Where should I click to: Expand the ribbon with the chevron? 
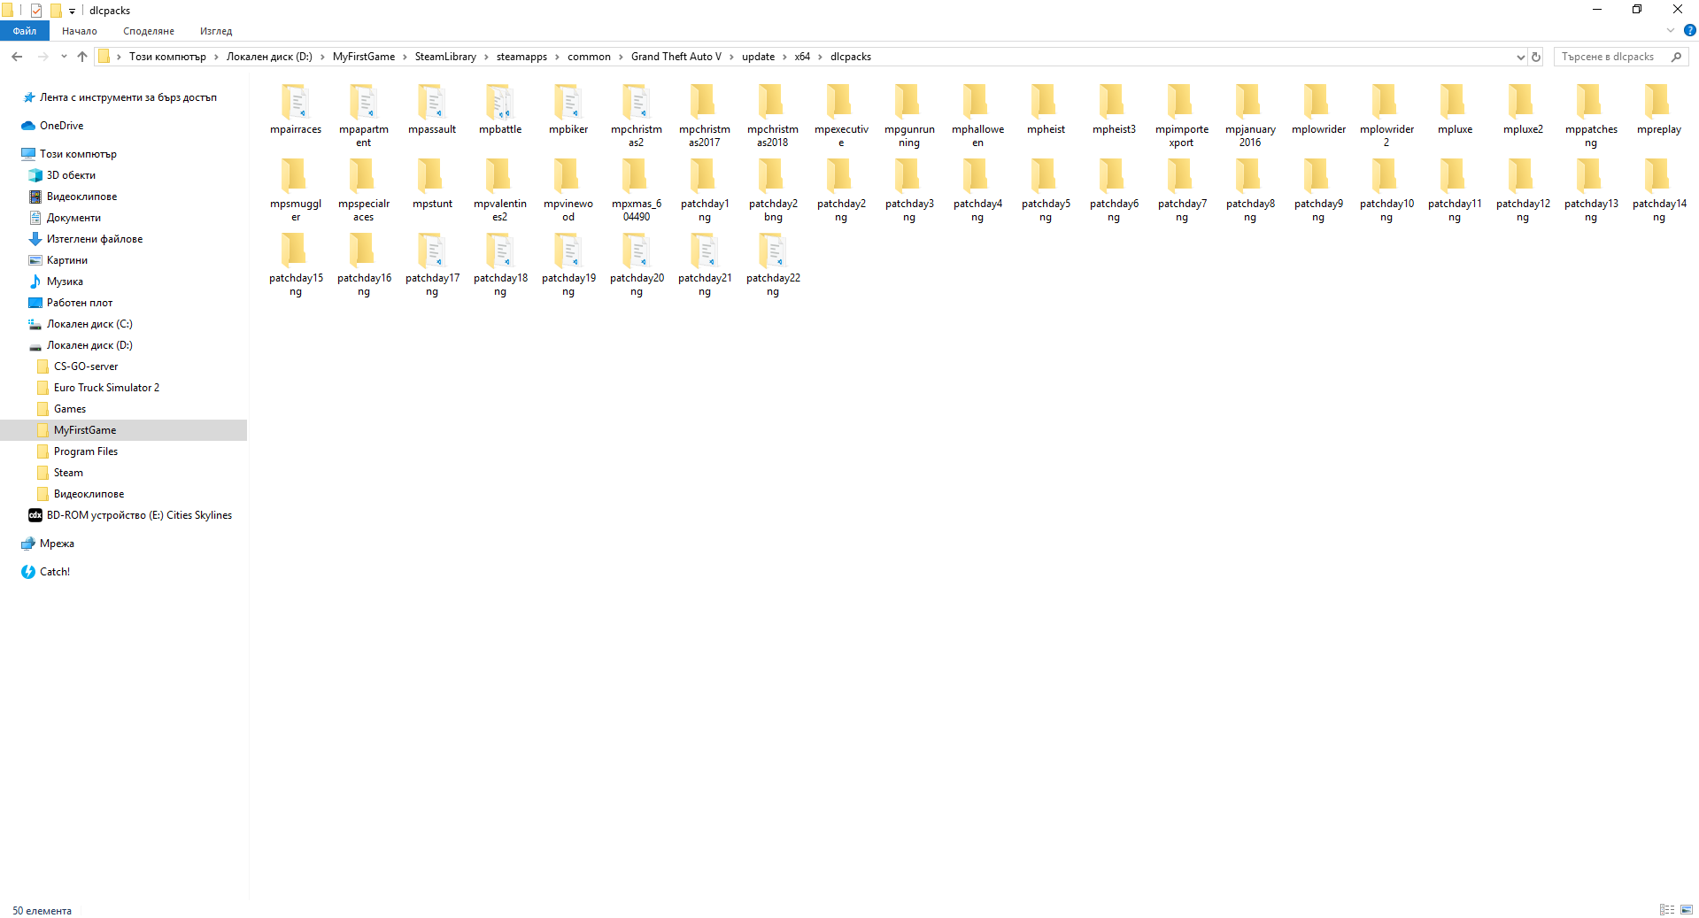[1671, 31]
